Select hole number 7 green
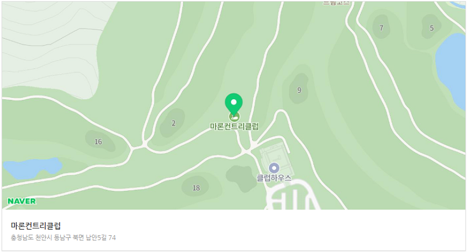The width and height of the screenshot is (467, 252). point(381,28)
